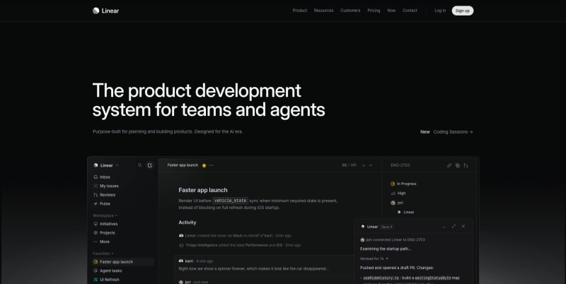Screen dimensions: 566x284
Task: Open the Resources menu in the header
Action: (x=324, y=11)
